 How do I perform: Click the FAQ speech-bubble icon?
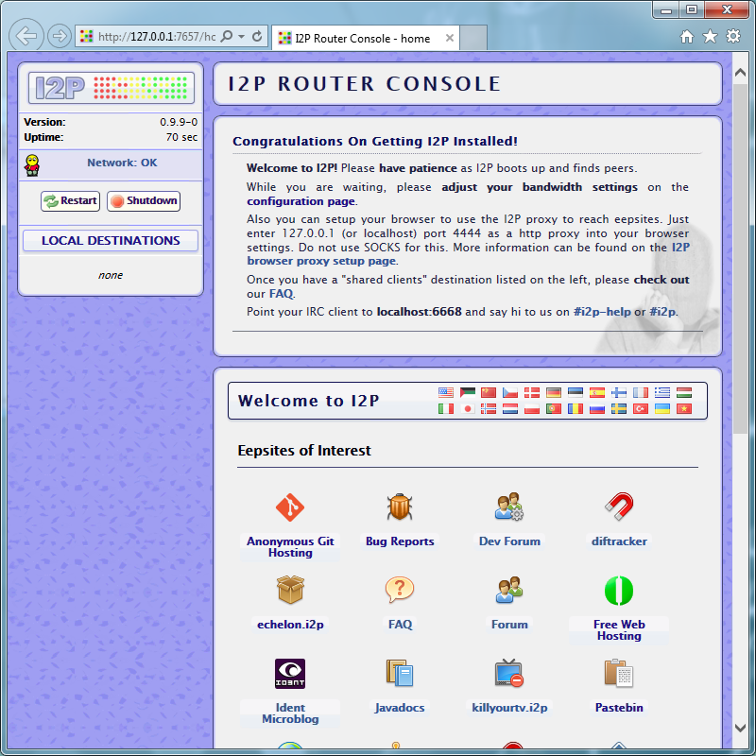coord(400,590)
